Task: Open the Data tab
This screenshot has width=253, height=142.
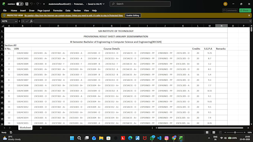Action: tap(68, 10)
